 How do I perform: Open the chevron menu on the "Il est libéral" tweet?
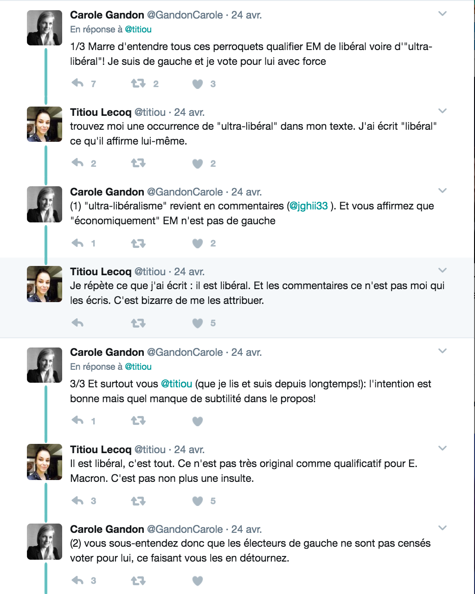tap(443, 448)
